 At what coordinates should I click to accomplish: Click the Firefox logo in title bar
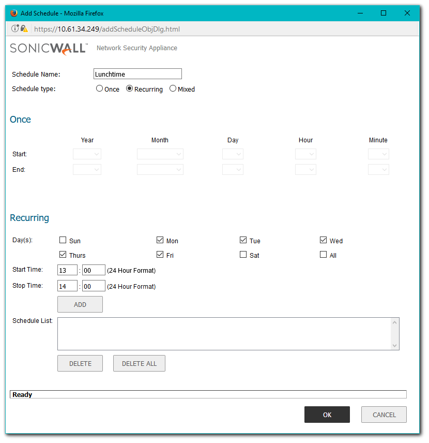pos(13,13)
